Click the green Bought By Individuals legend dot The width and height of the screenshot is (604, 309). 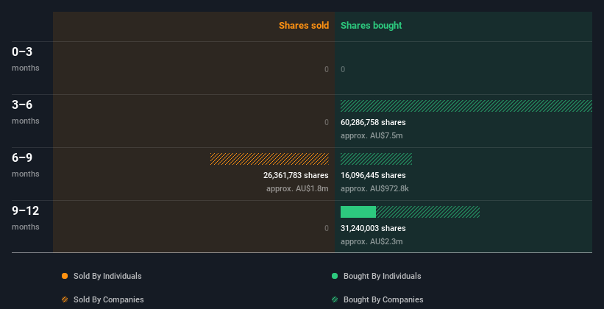[335, 276]
